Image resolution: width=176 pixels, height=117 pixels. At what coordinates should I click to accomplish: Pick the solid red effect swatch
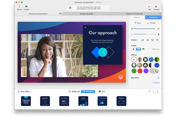[x=140, y=71]
